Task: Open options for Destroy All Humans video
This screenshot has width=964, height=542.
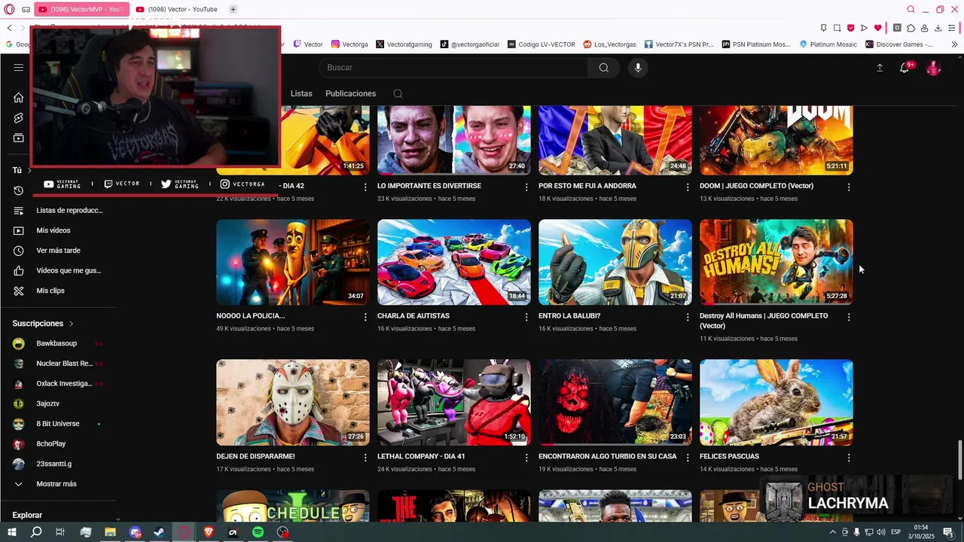Action: coord(849,317)
